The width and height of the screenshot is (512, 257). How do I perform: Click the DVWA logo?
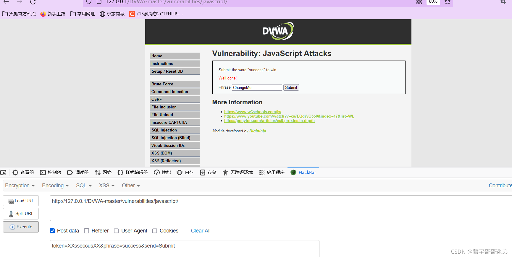(278, 31)
